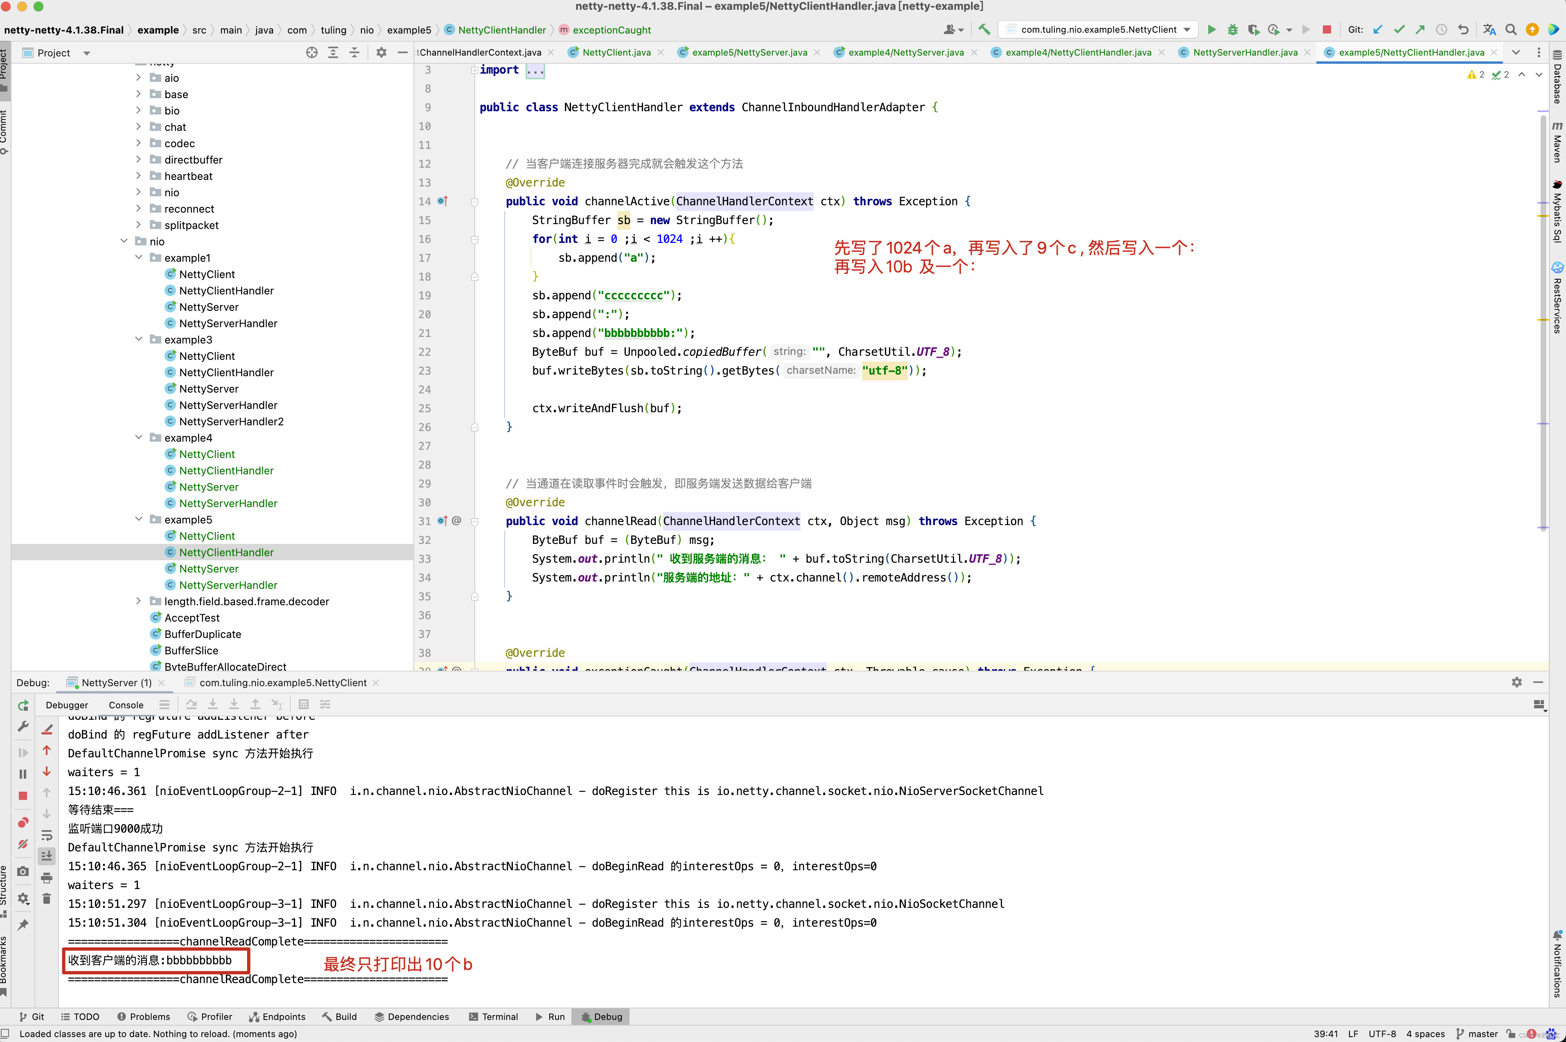This screenshot has height=1042, width=1566.
Task: Click the red Stop button in debug panel
Action: 23,795
